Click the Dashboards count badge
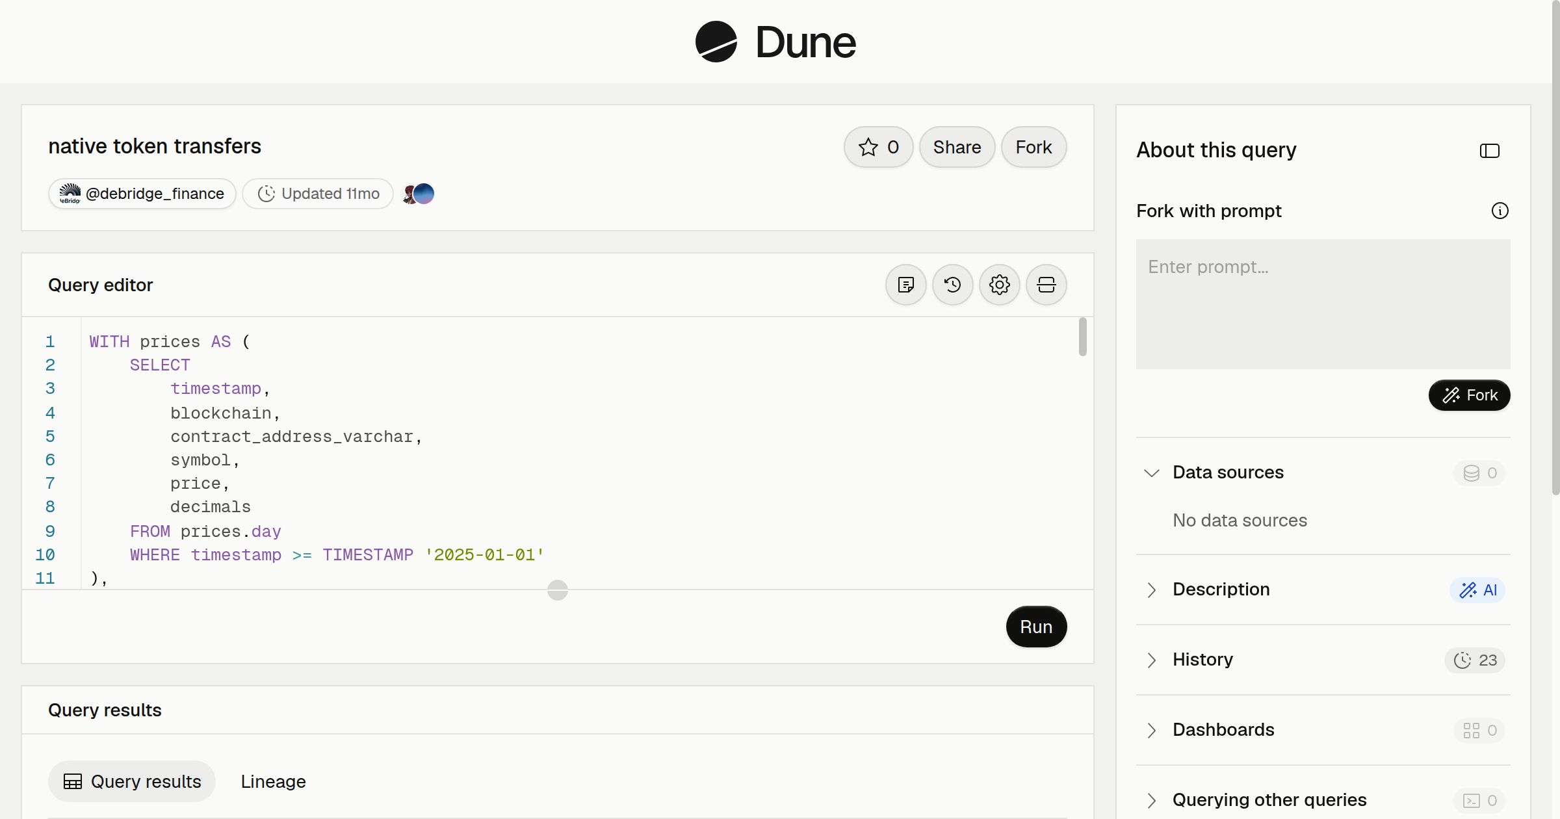1560x819 pixels. pos(1479,730)
